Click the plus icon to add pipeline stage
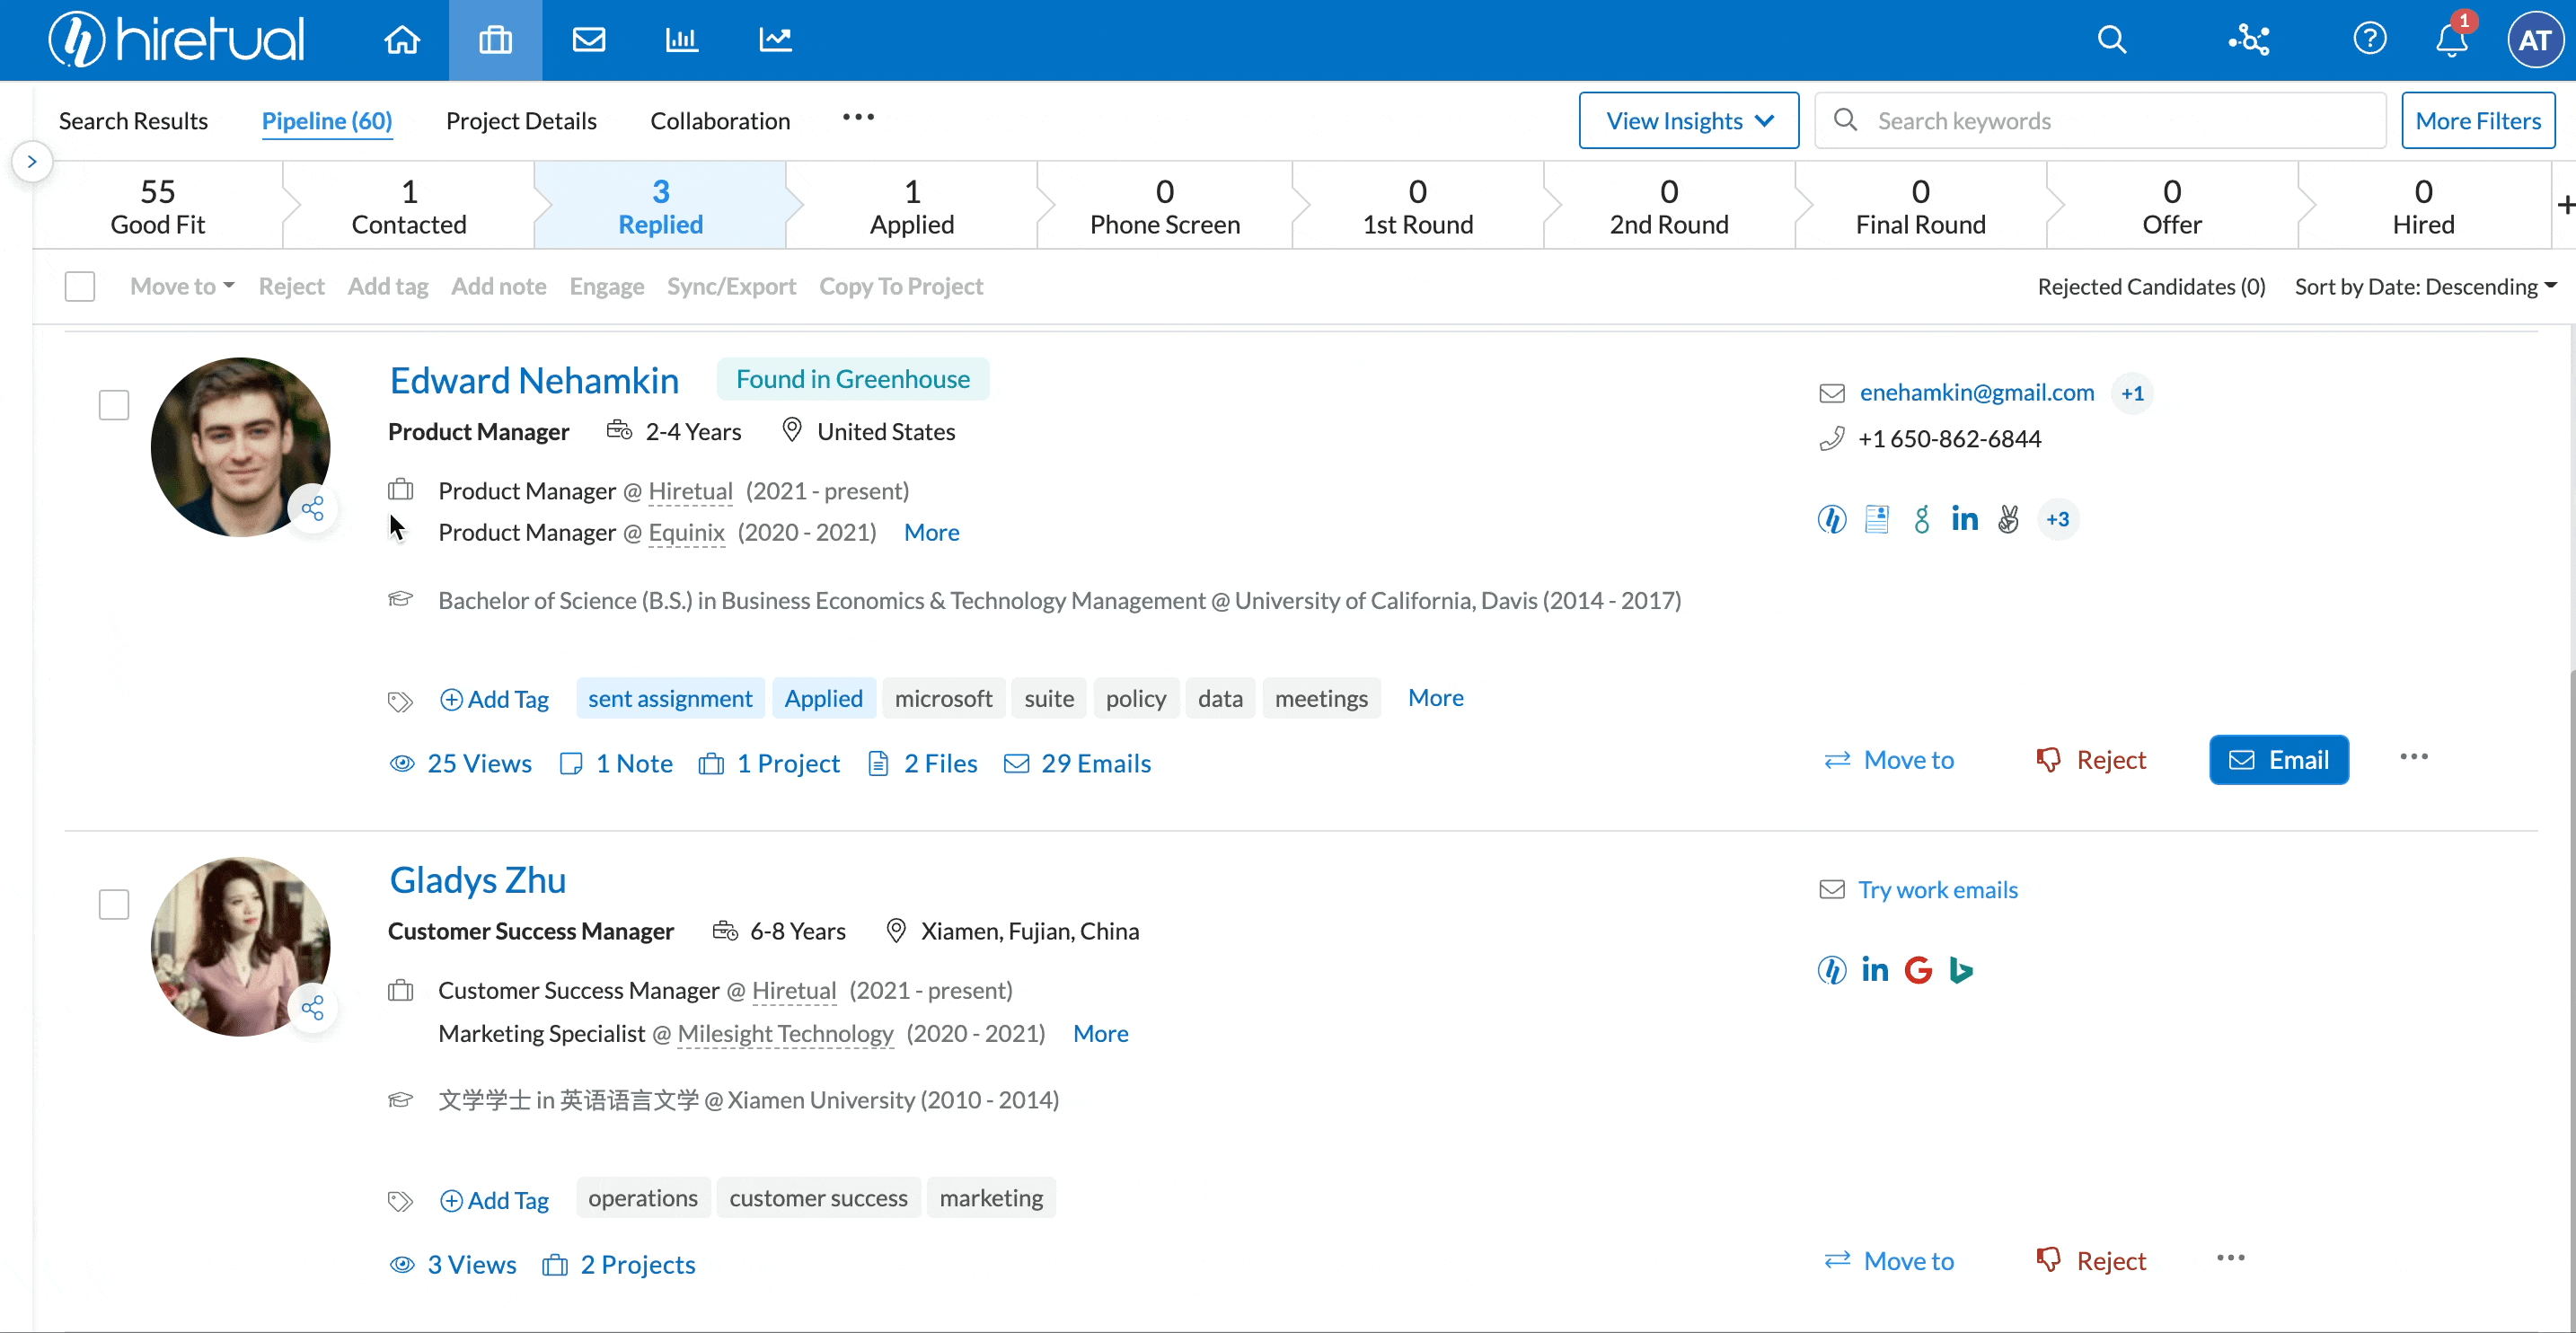The image size is (2576, 1333). pyautogui.click(x=2565, y=204)
